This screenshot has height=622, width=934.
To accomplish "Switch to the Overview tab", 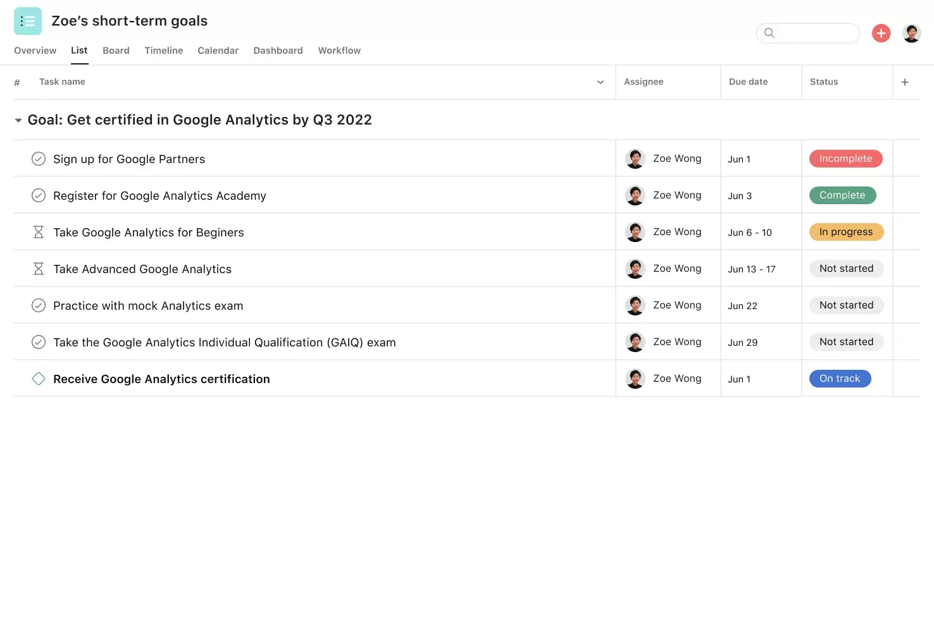I will coord(35,51).
